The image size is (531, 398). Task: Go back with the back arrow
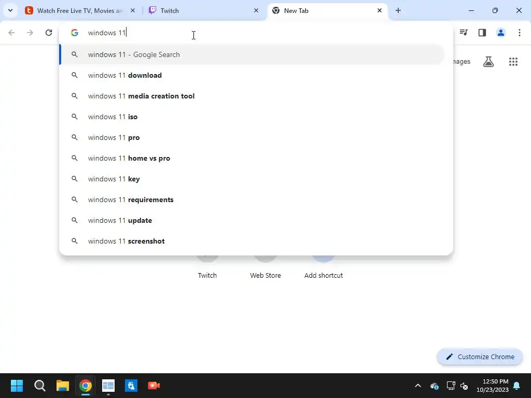click(x=11, y=33)
